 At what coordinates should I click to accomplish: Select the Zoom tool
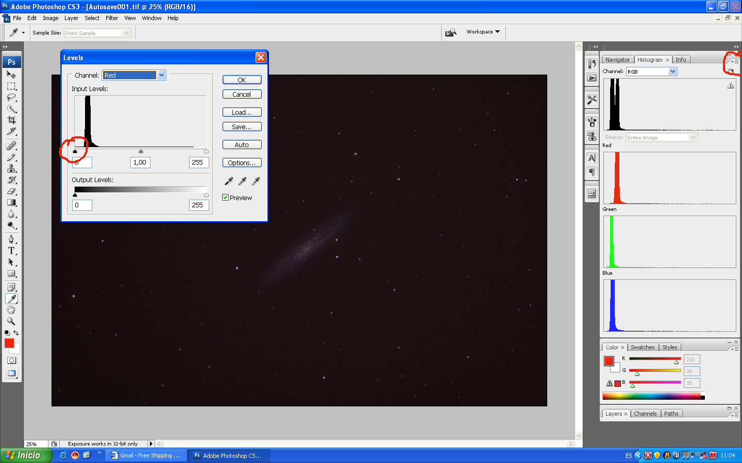(x=11, y=321)
